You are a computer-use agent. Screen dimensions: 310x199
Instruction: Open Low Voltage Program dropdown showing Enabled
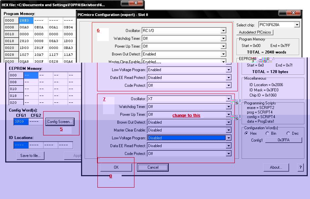pyautogui.click(x=189, y=70)
